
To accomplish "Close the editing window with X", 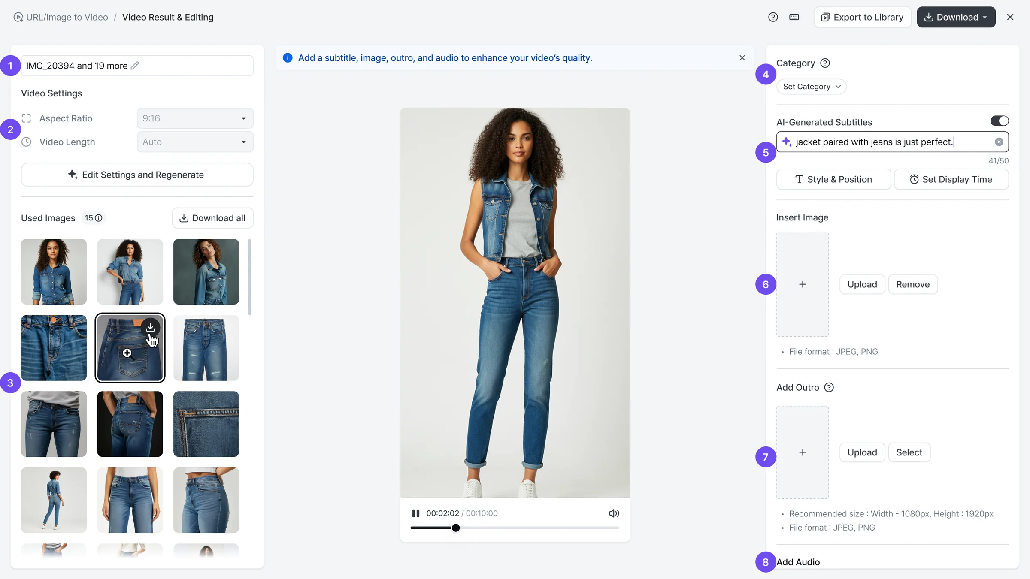I will point(1010,17).
